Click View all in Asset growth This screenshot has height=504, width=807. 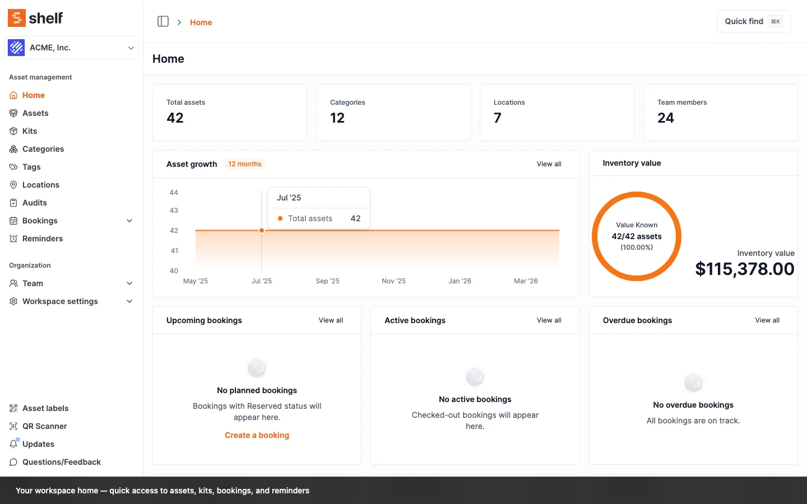pyautogui.click(x=549, y=164)
